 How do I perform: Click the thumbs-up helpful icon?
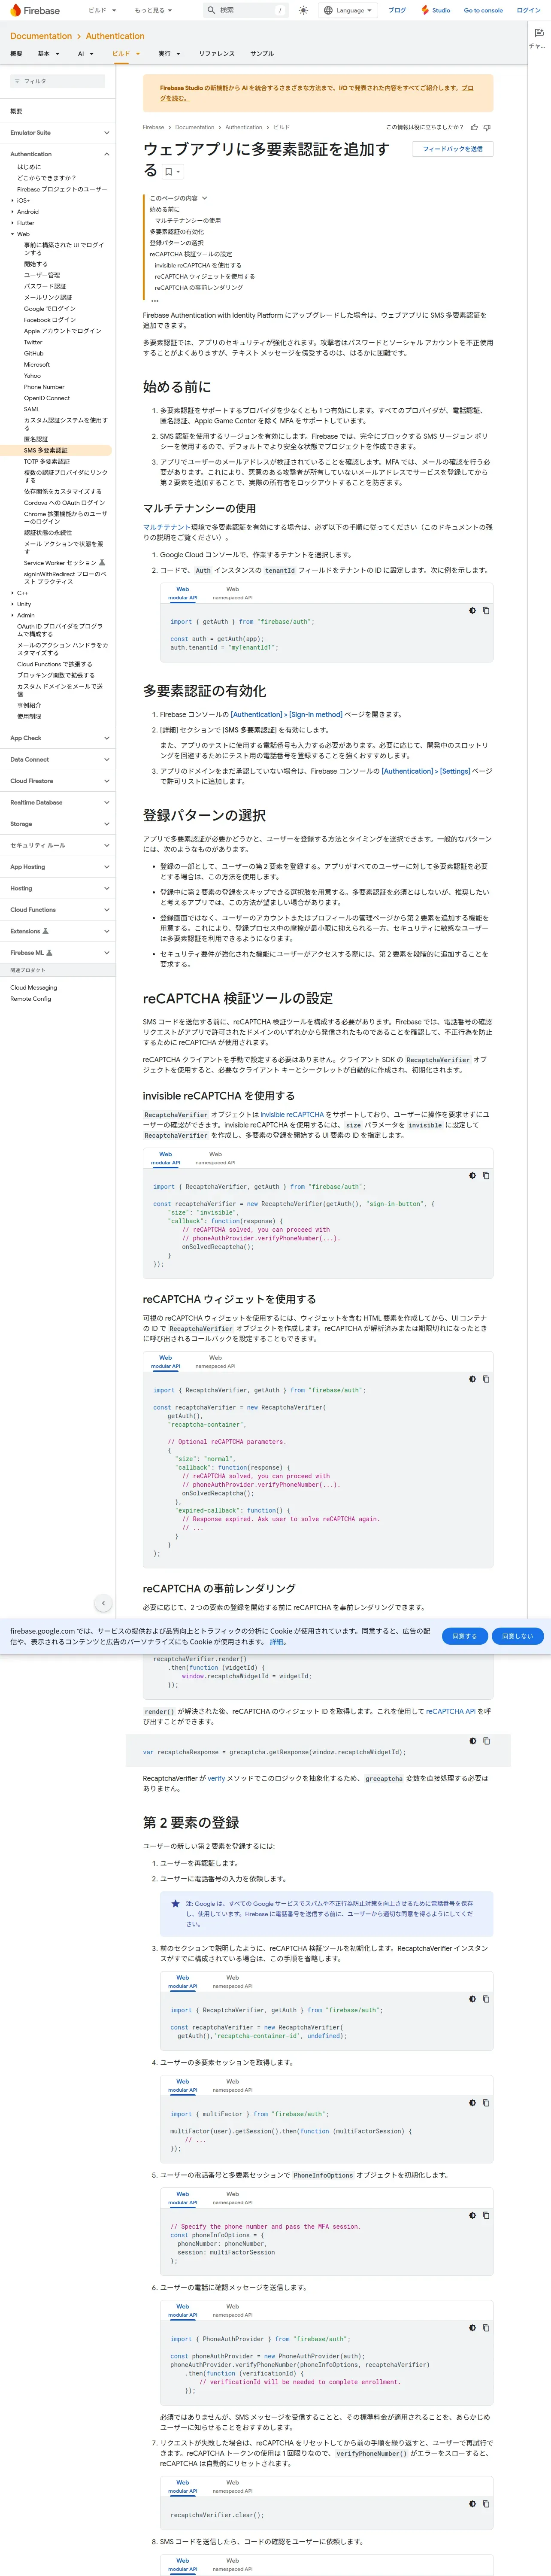click(474, 127)
